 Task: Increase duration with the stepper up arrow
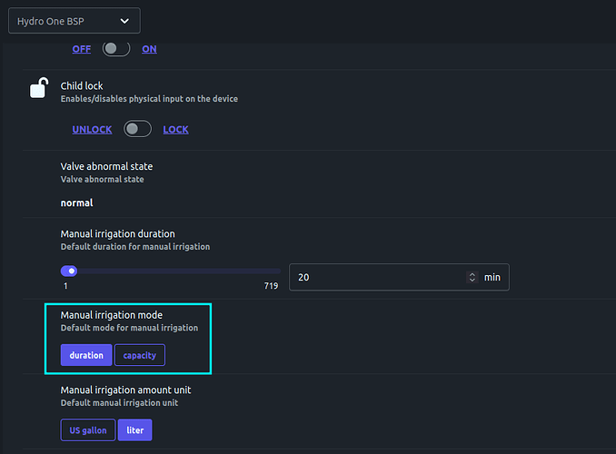(x=472, y=274)
